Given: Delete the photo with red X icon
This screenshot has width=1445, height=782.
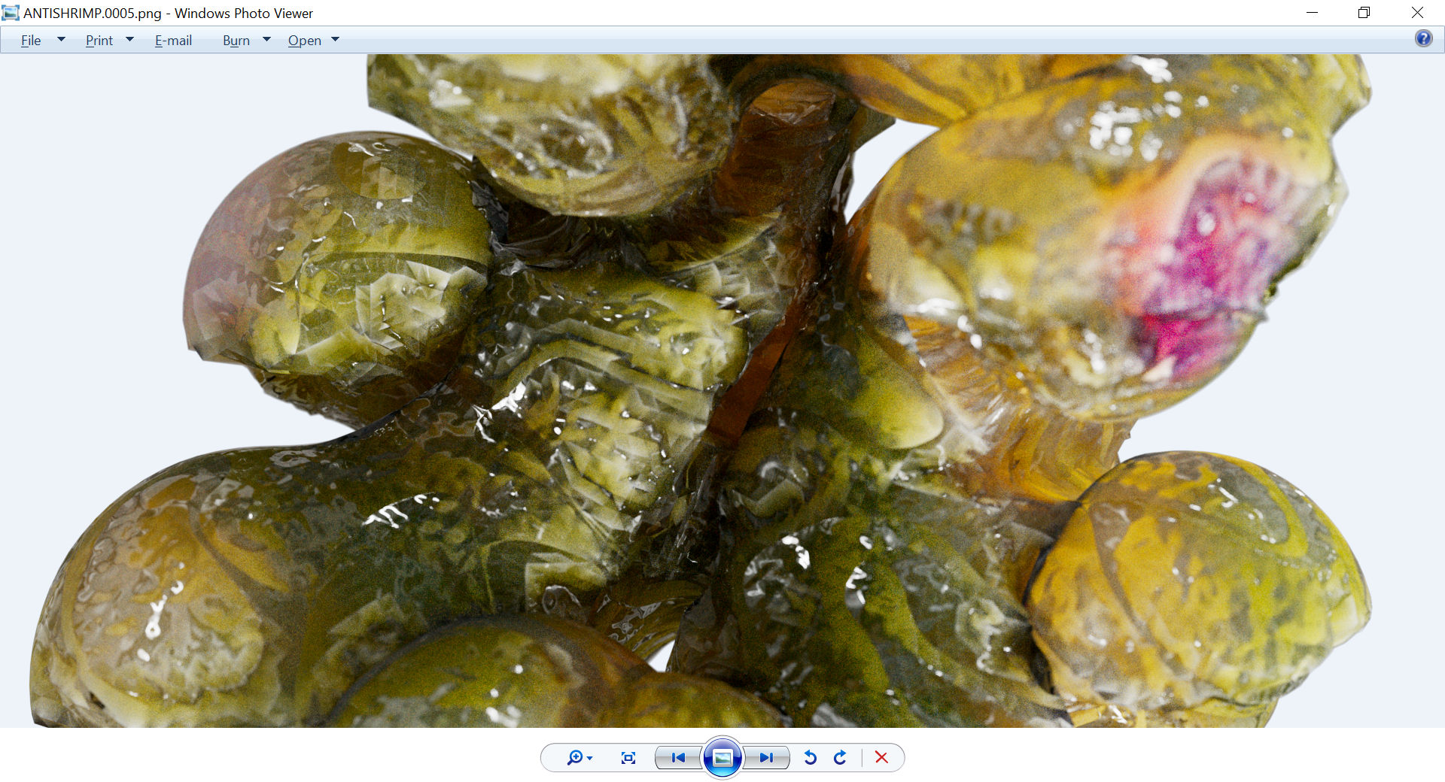Looking at the screenshot, I should click(881, 758).
